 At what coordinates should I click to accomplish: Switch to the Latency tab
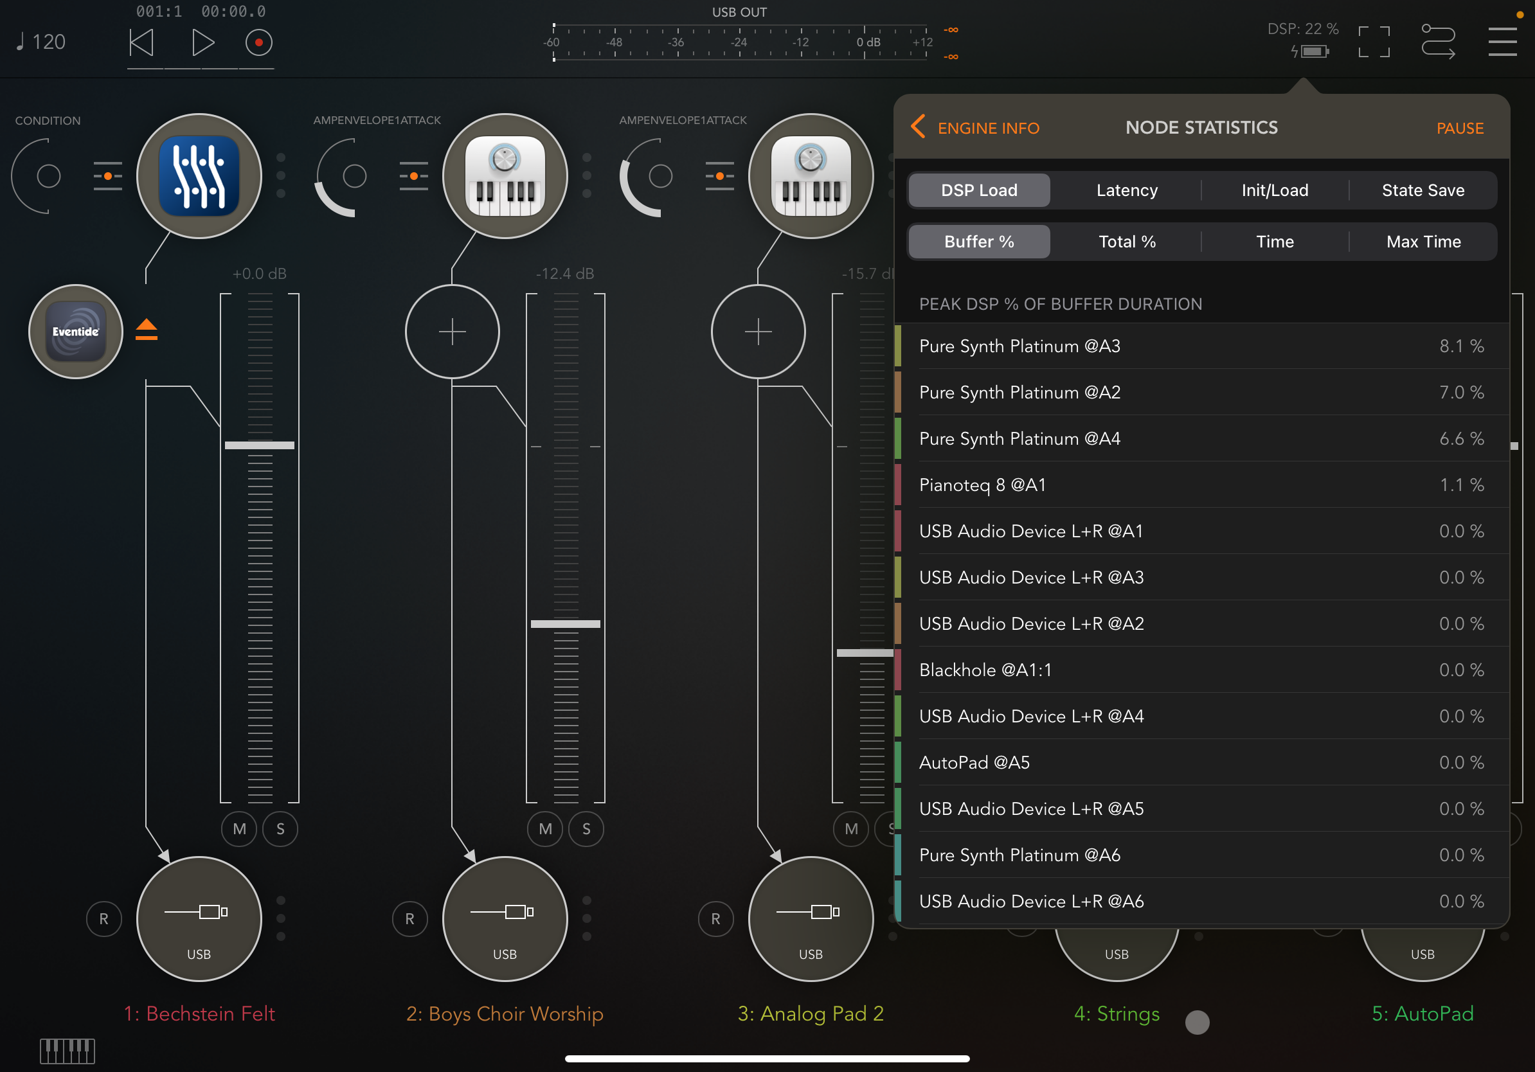tap(1127, 190)
